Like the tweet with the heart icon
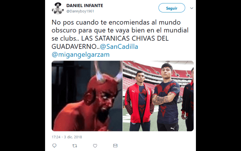The width and height of the screenshot is (241, 151). 95,146
